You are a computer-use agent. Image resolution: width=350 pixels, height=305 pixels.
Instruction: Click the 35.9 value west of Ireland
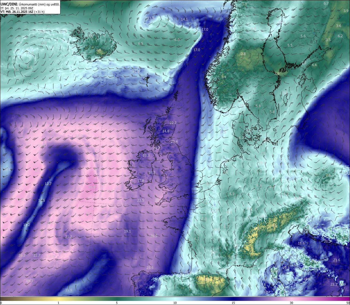(x=92, y=187)
